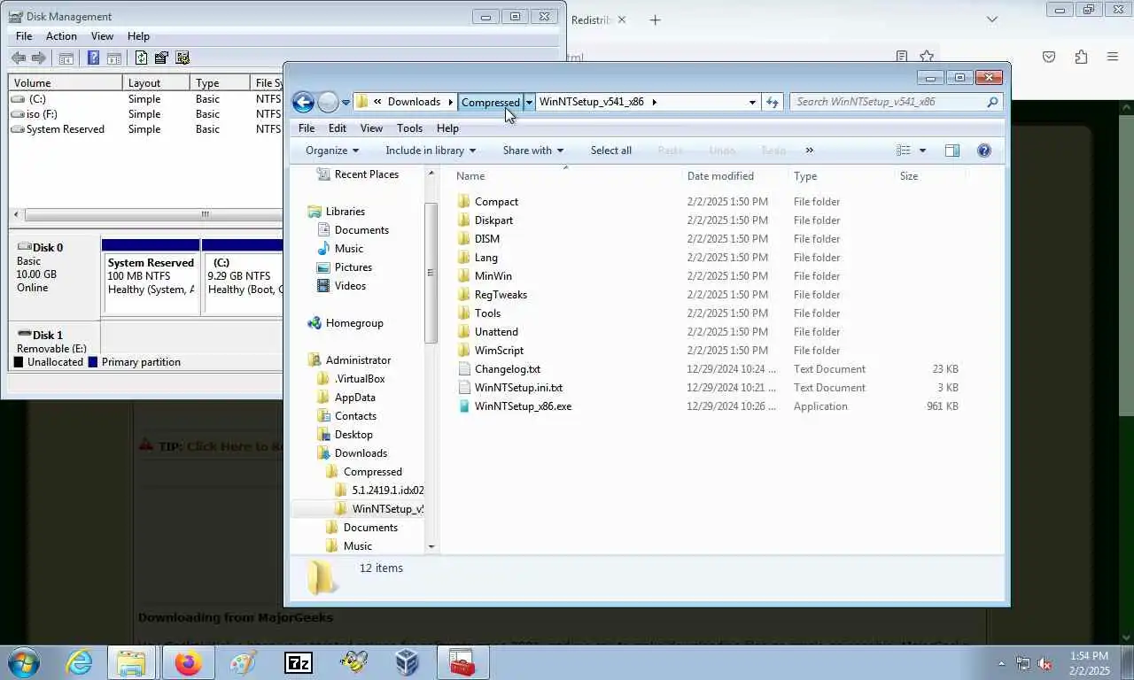
Task: Select the Compact folder
Action: 496,202
